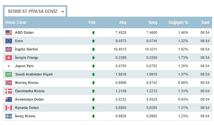
Task: Click the time 08:54 in ABD Doları row
Action: click(x=205, y=32)
